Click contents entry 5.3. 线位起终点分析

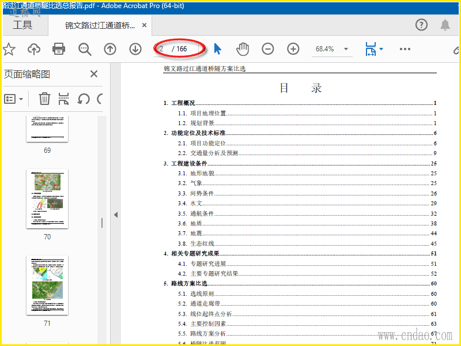[307, 314]
